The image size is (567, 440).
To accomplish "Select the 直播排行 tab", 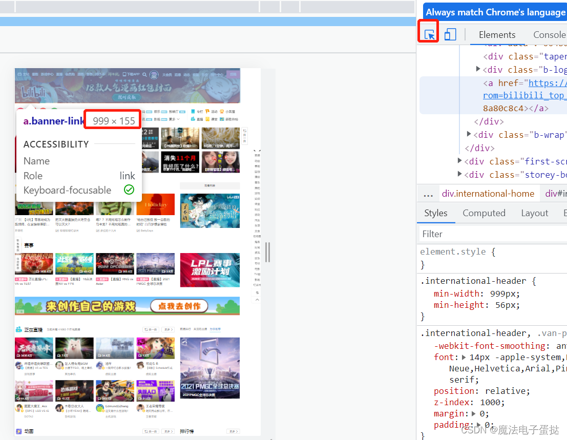I will click(x=185, y=329).
